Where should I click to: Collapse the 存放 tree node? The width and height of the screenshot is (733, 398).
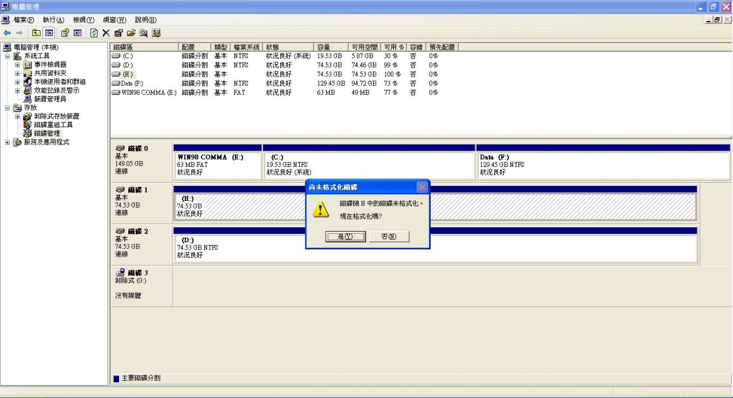7,107
